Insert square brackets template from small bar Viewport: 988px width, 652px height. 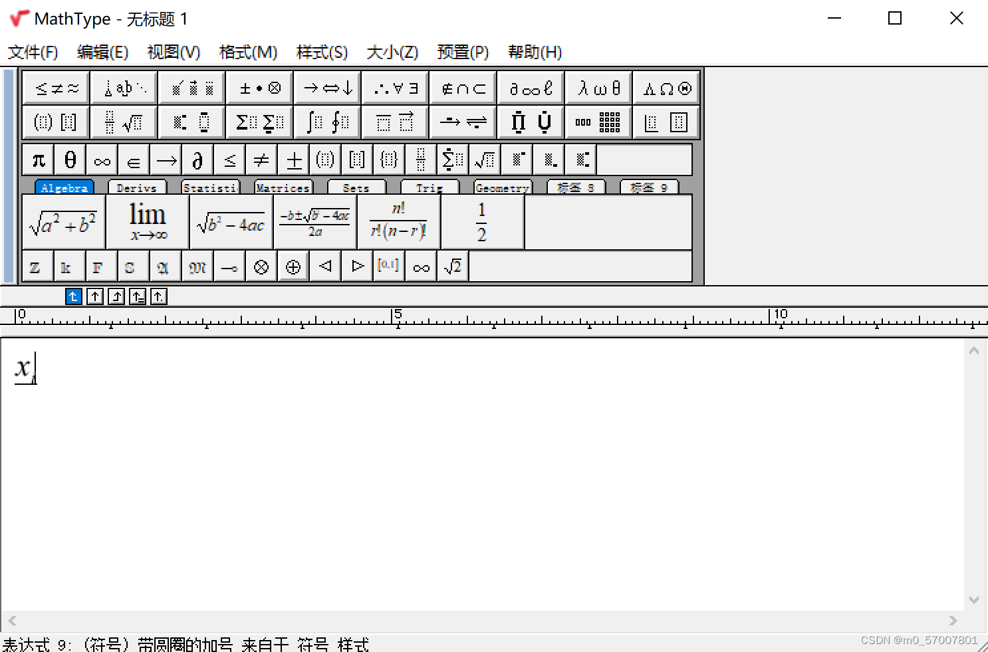[358, 160]
